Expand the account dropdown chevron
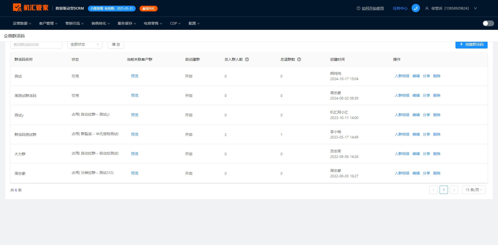The height and width of the screenshot is (245, 498). coord(475,8)
